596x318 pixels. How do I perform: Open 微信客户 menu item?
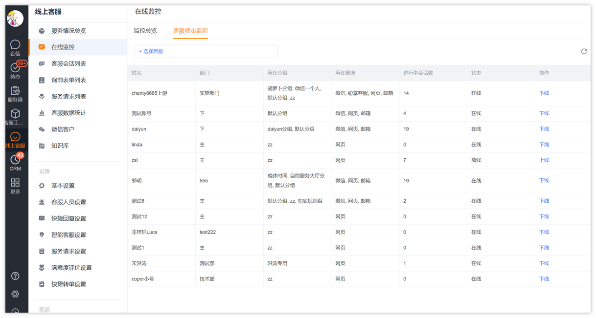pos(77,129)
